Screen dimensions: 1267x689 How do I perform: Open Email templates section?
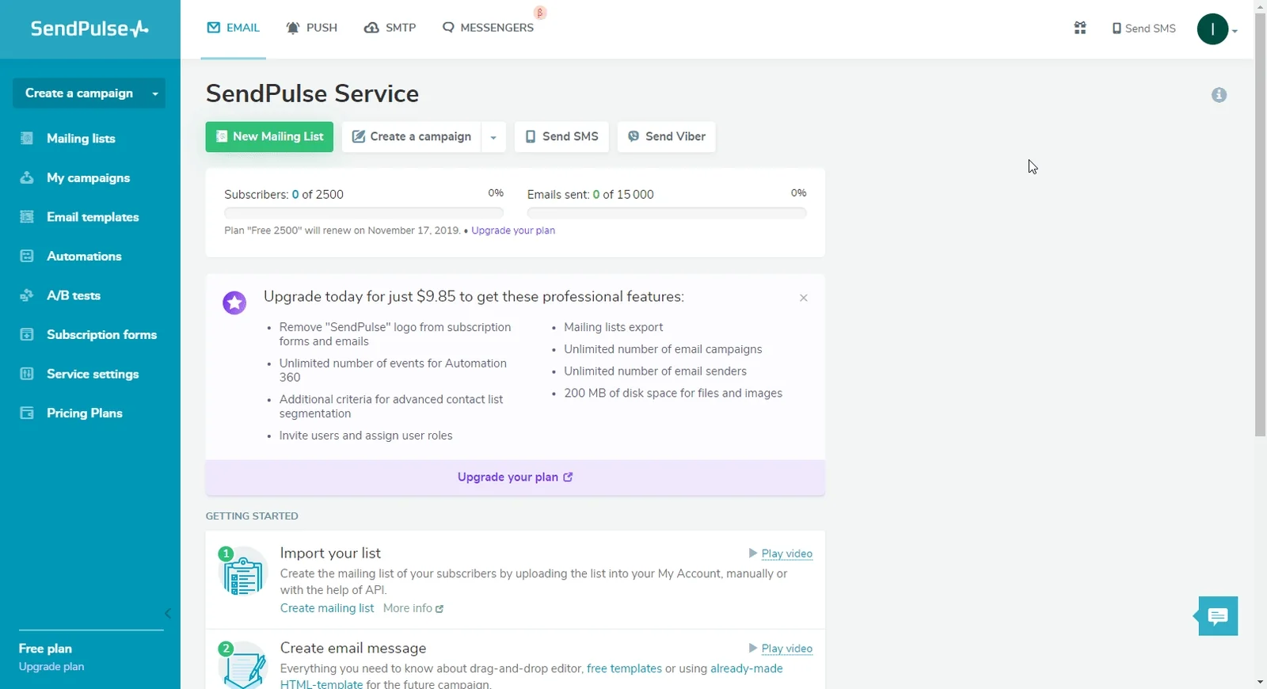coord(93,217)
